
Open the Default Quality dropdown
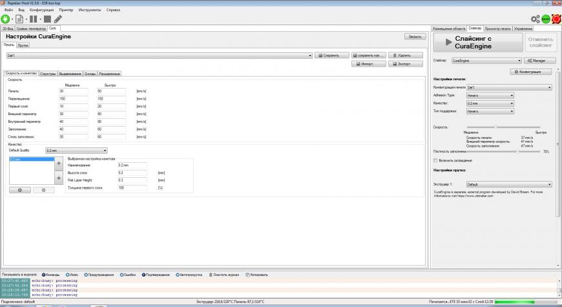[x=76, y=151]
